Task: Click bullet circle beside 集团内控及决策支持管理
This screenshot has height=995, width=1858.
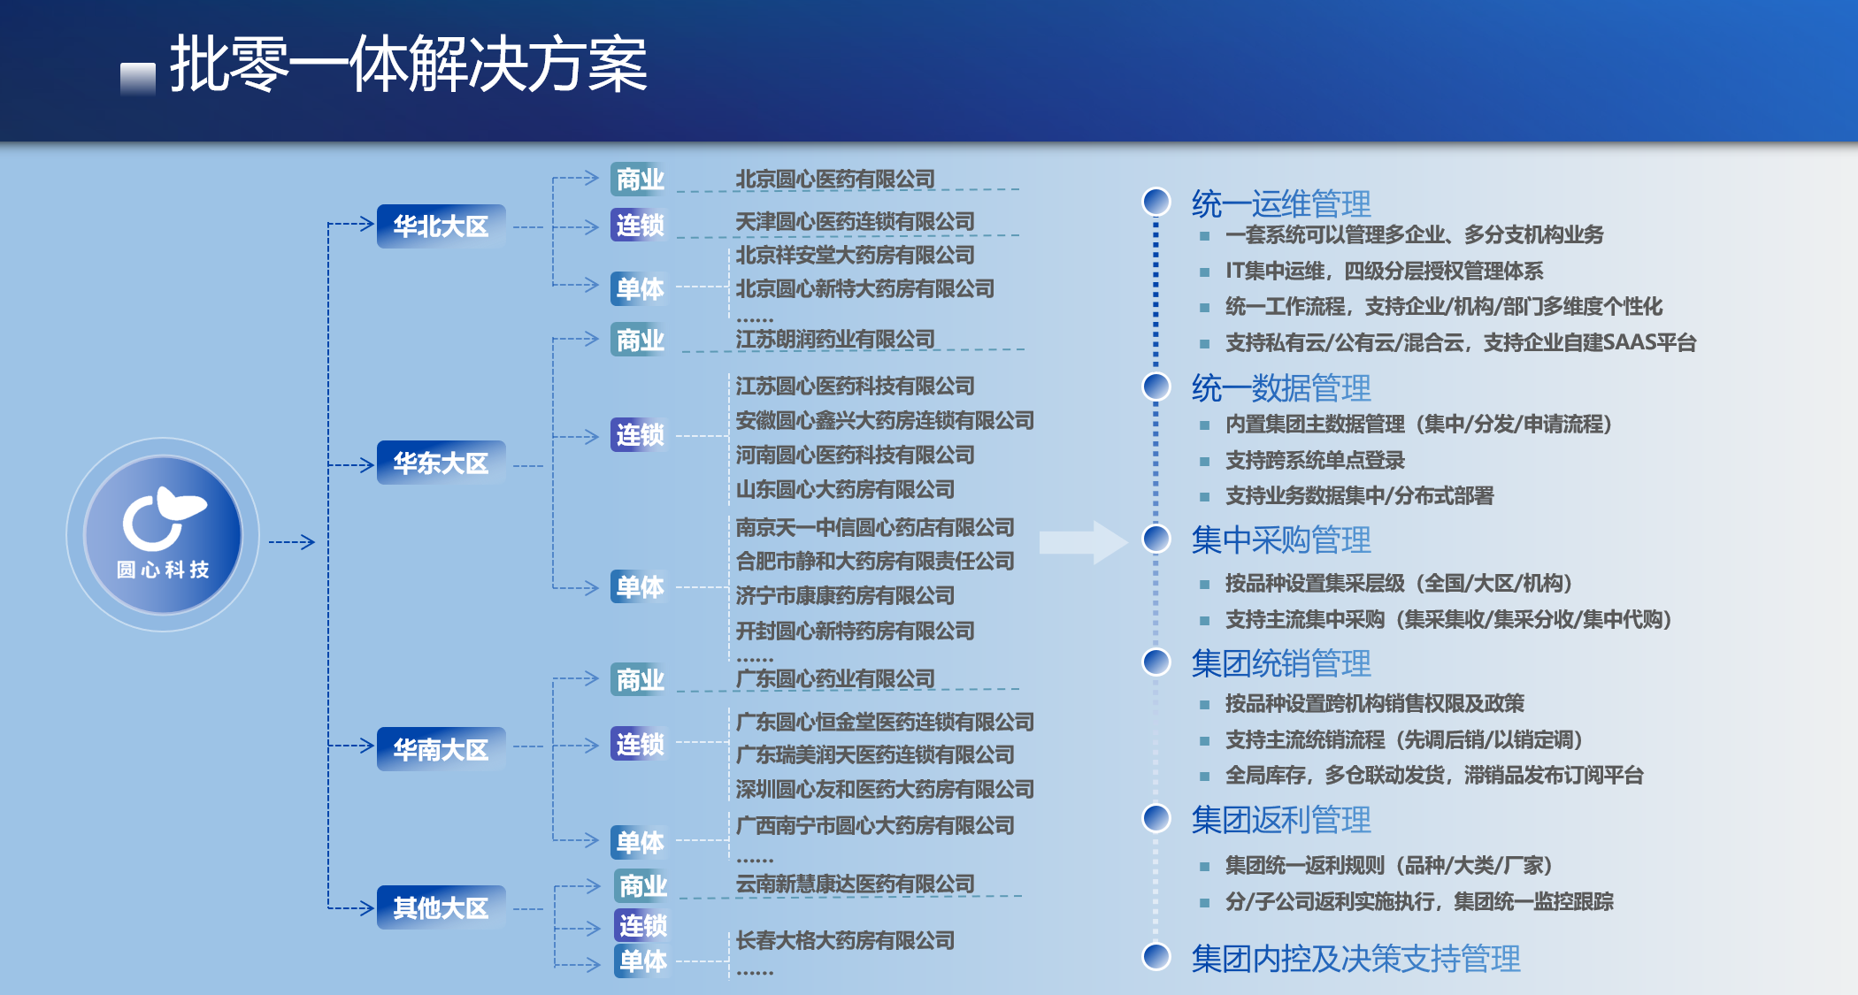Action: (x=1156, y=956)
